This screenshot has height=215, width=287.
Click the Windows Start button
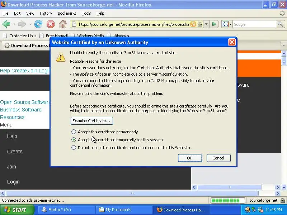pyautogui.click(x=17, y=210)
